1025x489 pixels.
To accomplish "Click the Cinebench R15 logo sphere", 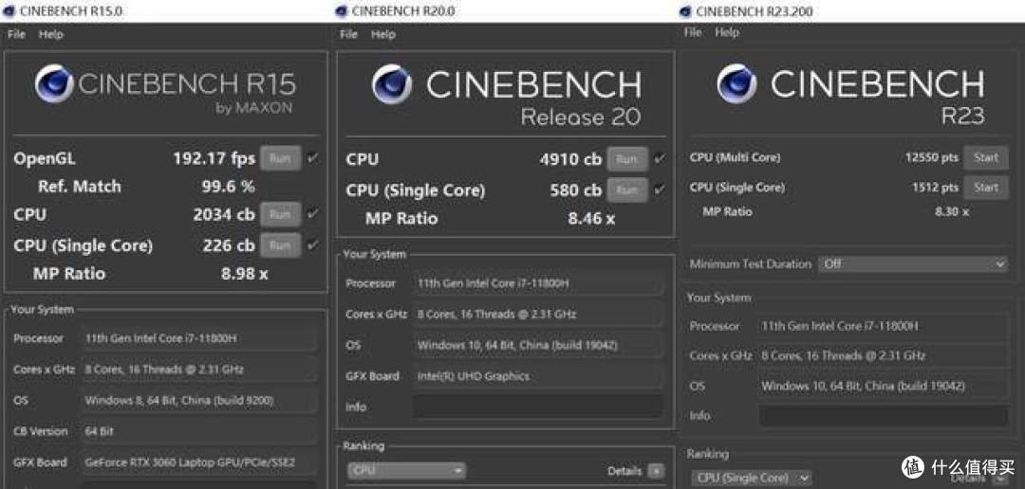I will point(54,83).
